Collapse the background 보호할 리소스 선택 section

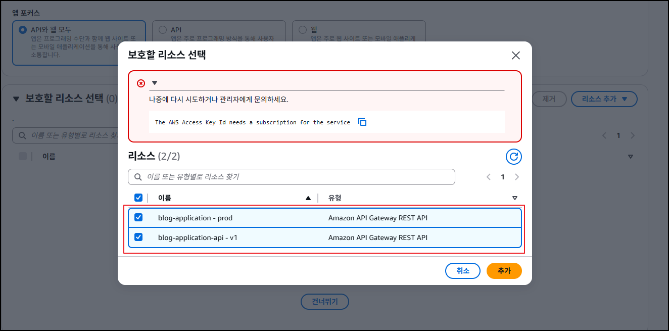16,99
